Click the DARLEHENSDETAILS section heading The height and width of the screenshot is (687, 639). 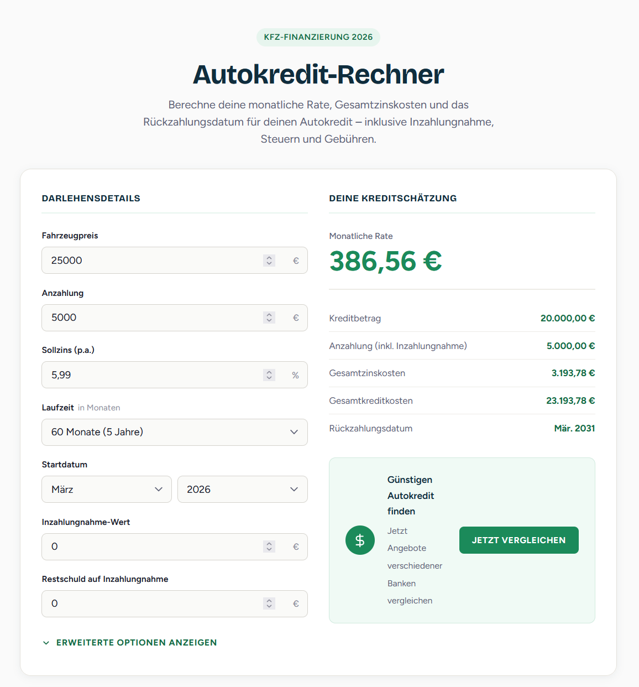pyautogui.click(x=91, y=198)
